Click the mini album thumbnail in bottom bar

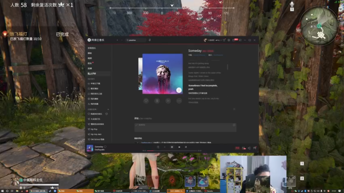(x=90, y=148)
